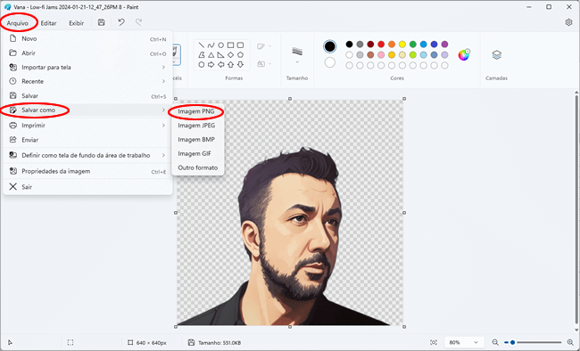Select the secondary white color circle
580x351 pixels.
(329, 62)
